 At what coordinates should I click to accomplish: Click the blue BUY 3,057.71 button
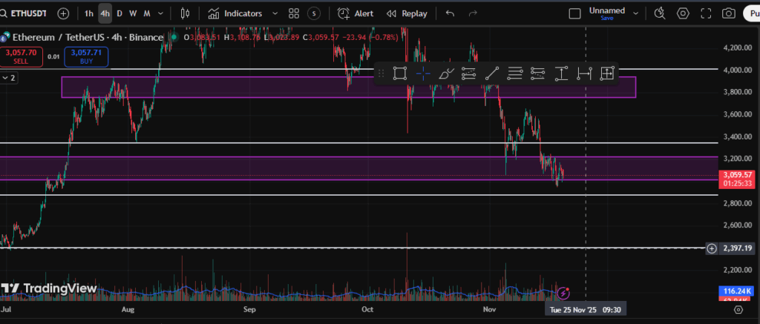[x=86, y=56]
